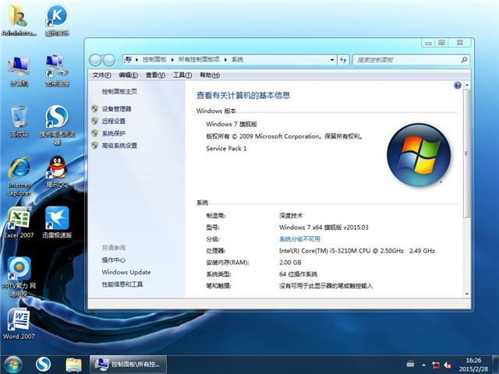Screen dimensions: 499x374
Task: Open 系统保护 (System protection) link
Action: (x=114, y=133)
